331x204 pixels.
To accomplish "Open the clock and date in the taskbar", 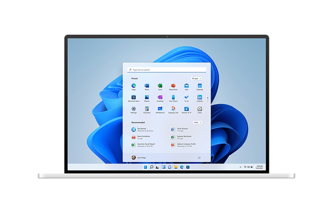I will coord(259,167).
